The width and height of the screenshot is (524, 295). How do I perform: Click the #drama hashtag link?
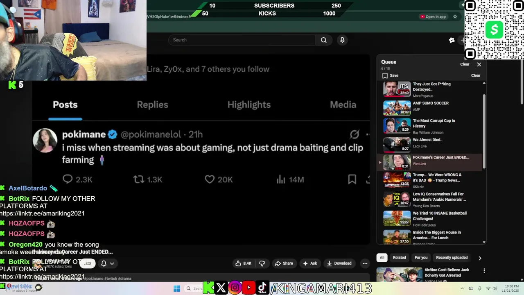(x=125, y=279)
